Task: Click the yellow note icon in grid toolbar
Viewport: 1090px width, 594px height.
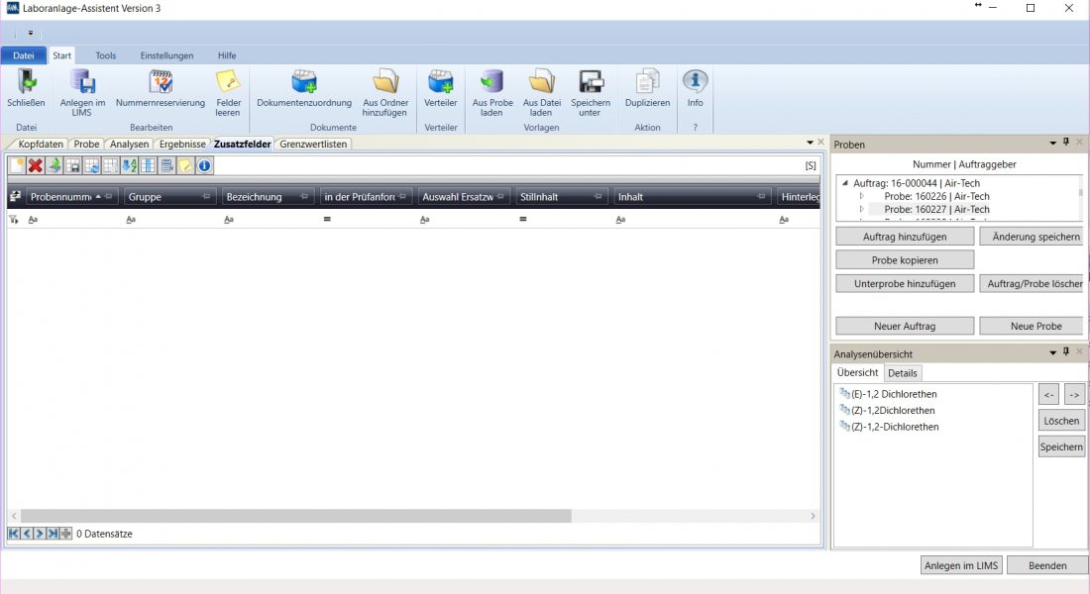Action: point(185,165)
